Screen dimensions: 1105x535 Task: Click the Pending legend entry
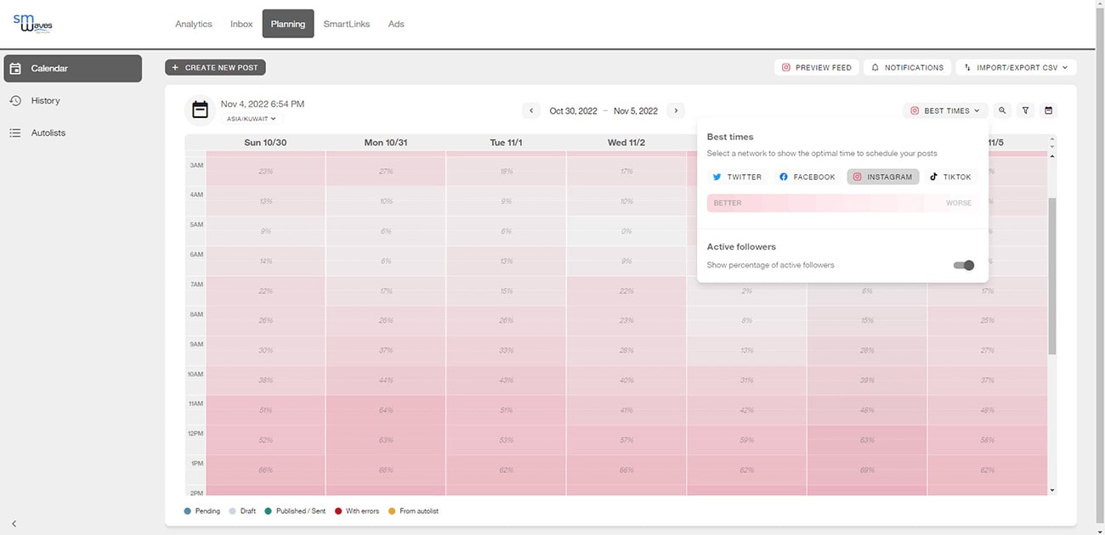click(202, 511)
